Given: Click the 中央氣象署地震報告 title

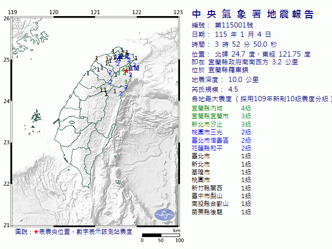Looking at the screenshot, I should coord(253,14).
